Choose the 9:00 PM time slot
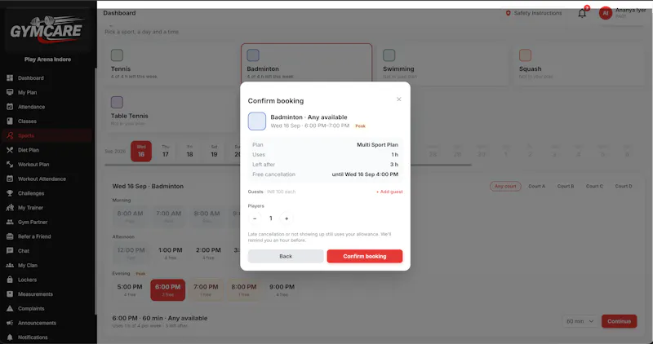The image size is (653, 344). click(x=282, y=290)
